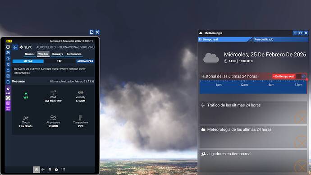This screenshot has width=311, height=175.
Task: Expand Jugadores en tiempo real section
Action: [x=253, y=161]
